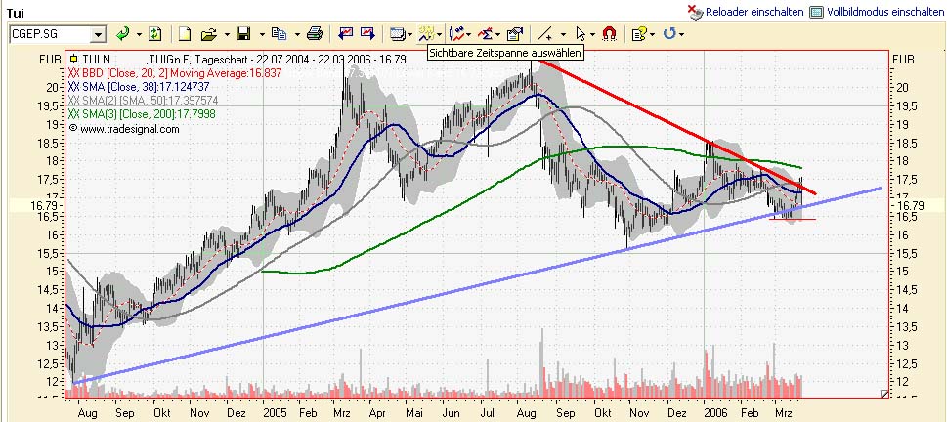Create a new blank document
This screenshot has height=422, width=947.
[x=185, y=34]
